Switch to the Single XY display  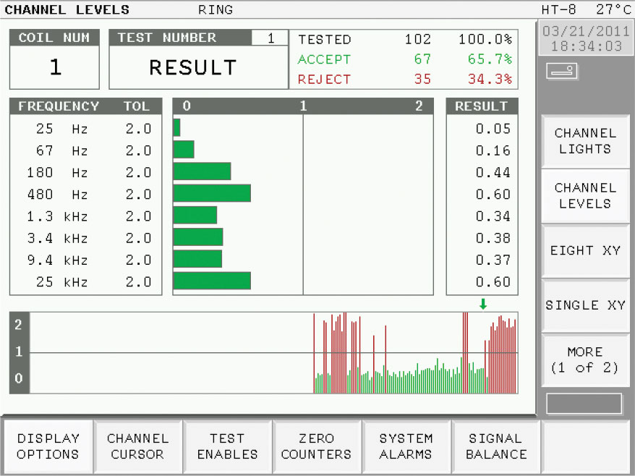pos(585,305)
